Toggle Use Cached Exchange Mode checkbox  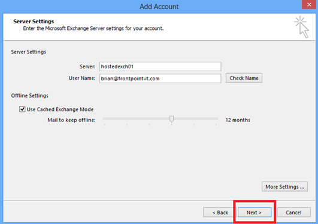22,109
